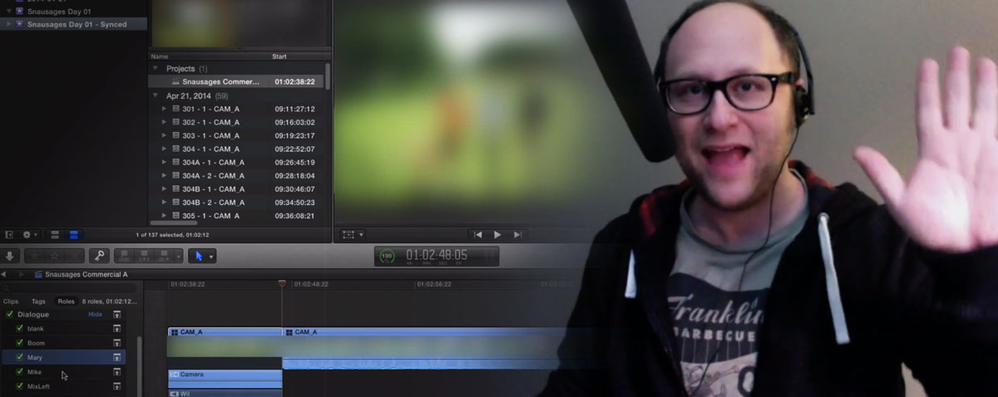This screenshot has height=397, width=998.
Task: Click the Unrate outlined star button
Action: (55, 256)
